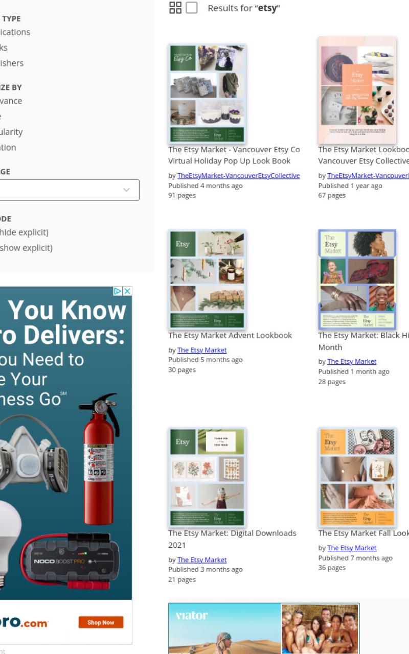Image resolution: width=409 pixels, height=654 pixels.
Task: Open TheEtsyMarket-VancouverEtsyCollective publisher link
Action: tap(239, 175)
